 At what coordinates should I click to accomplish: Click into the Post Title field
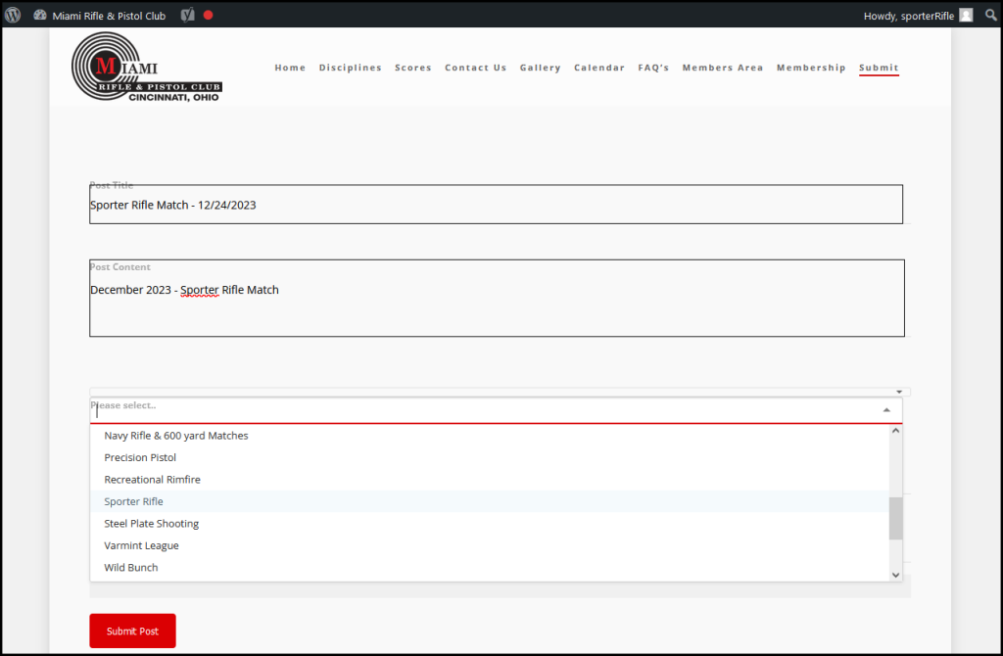[496, 205]
